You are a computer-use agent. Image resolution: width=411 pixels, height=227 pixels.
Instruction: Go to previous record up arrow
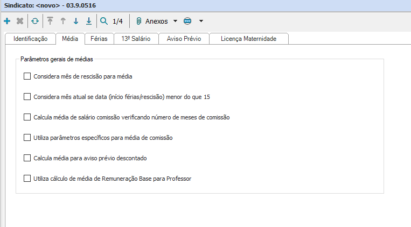(x=63, y=22)
